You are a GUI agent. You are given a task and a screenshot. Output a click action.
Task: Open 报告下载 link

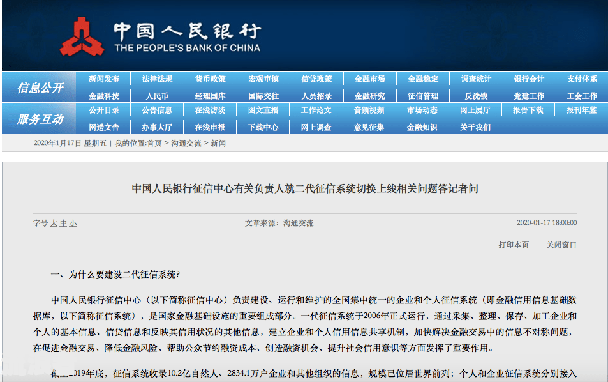pyautogui.click(x=528, y=111)
